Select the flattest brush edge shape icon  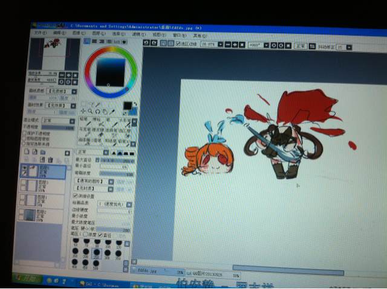pyautogui.click(x=132, y=154)
